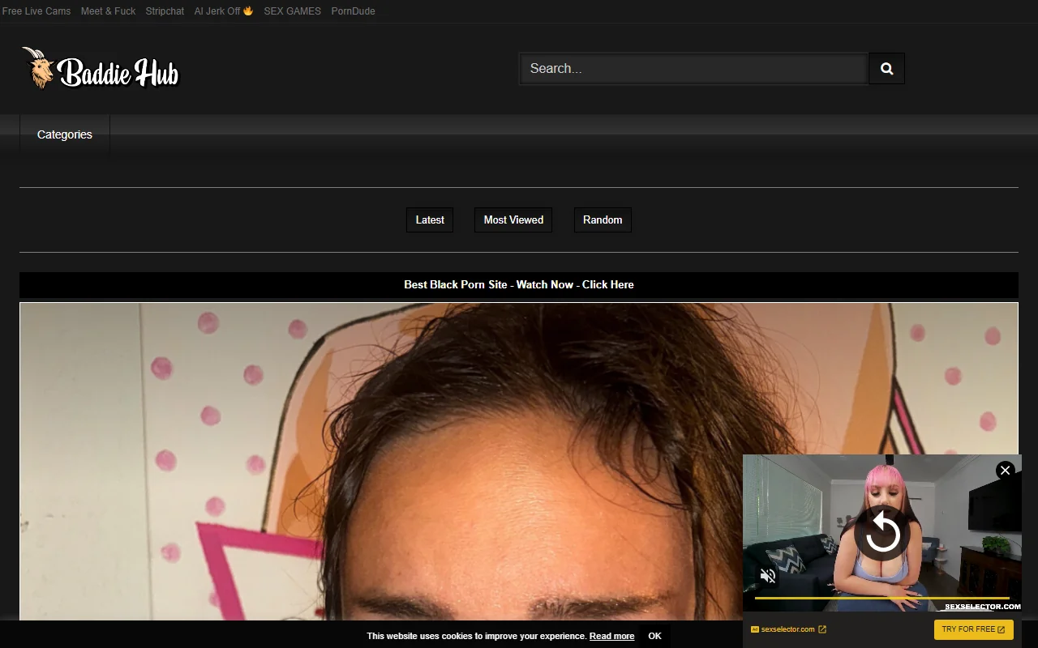Viewport: 1038px width, 648px height.
Task: Select the Latest sorting option
Action: (x=430, y=220)
